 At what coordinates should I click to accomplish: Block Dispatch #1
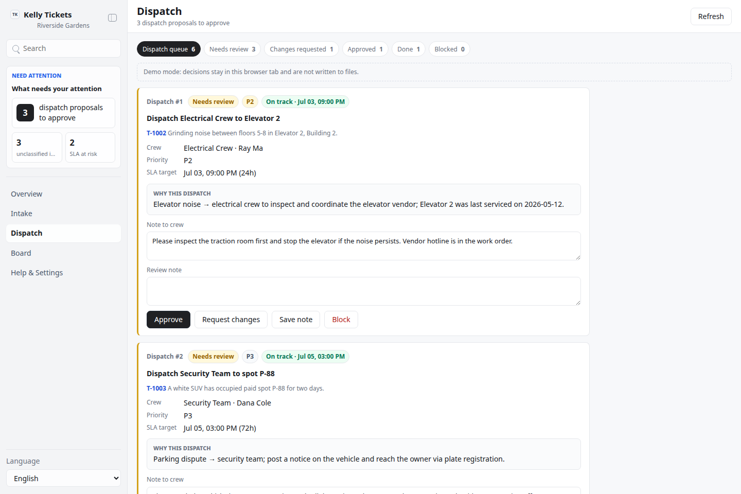341,320
